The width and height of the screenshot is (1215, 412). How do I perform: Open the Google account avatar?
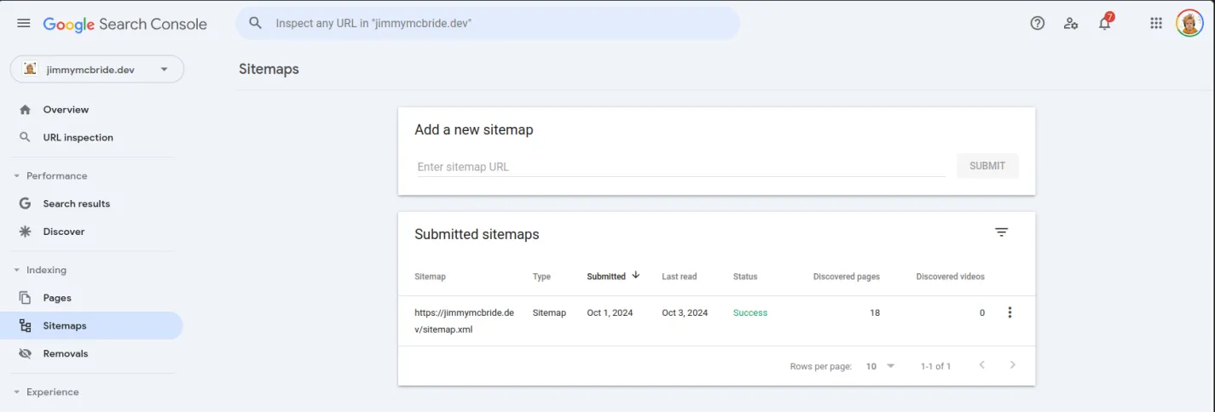[1189, 23]
